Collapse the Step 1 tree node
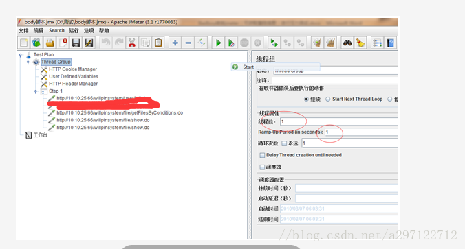This screenshot has height=249, width=465. coord(36,91)
